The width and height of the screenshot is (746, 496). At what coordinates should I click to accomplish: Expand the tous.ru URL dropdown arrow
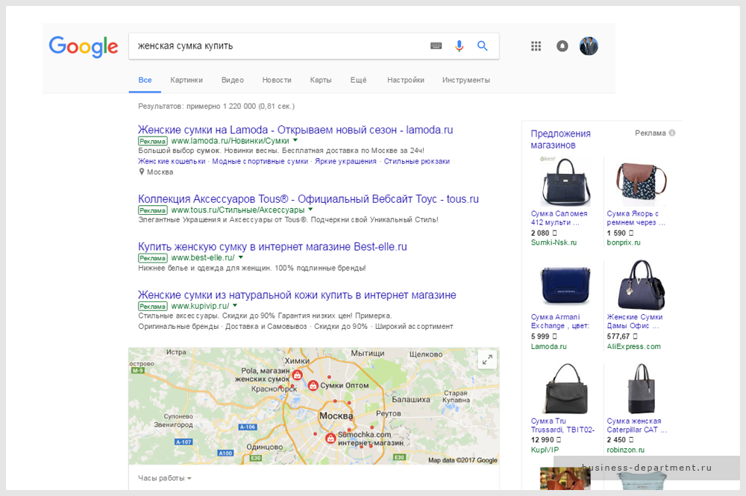[x=310, y=210]
